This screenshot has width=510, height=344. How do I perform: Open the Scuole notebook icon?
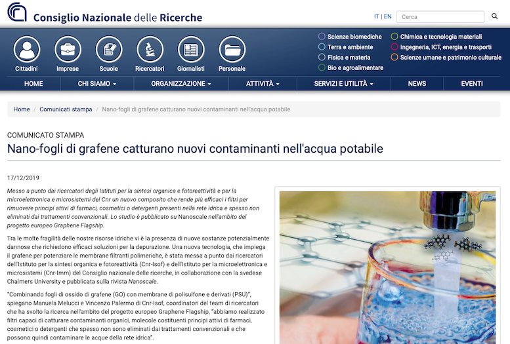tap(109, 49)
